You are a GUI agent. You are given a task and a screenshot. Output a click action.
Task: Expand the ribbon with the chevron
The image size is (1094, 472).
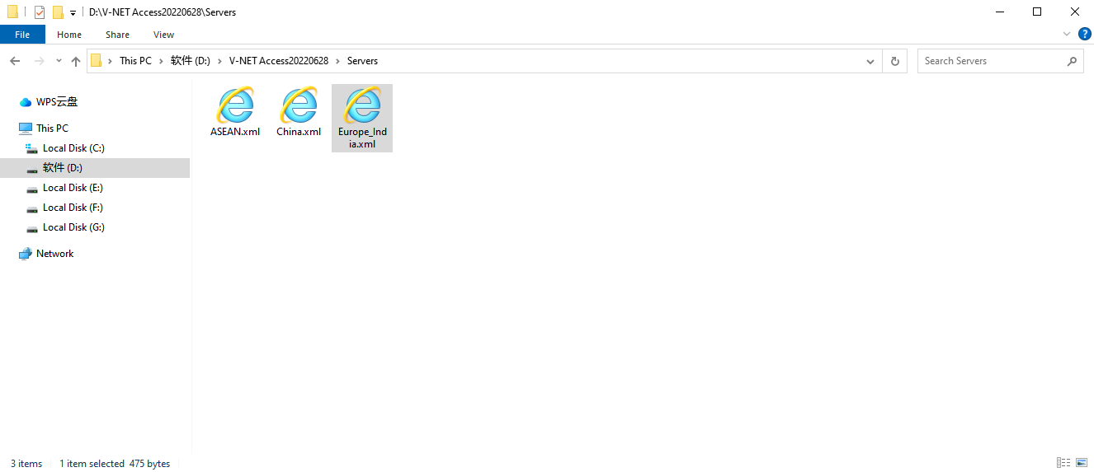1067,35
